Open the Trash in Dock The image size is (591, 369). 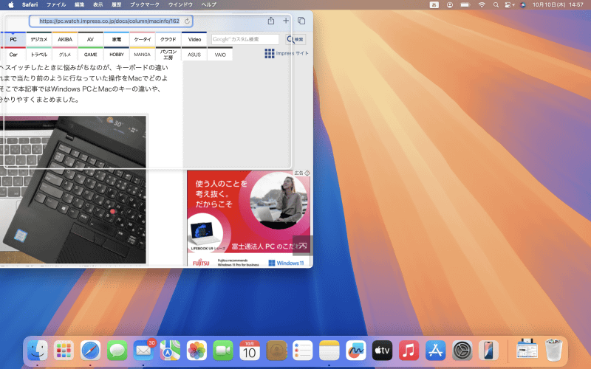click(553, 351)
